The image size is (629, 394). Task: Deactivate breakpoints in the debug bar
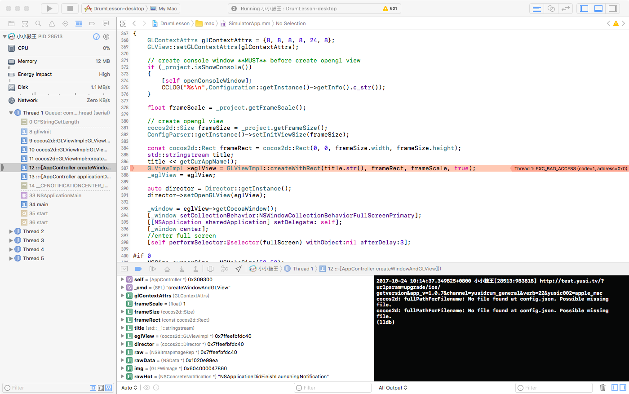click(138, 269)
